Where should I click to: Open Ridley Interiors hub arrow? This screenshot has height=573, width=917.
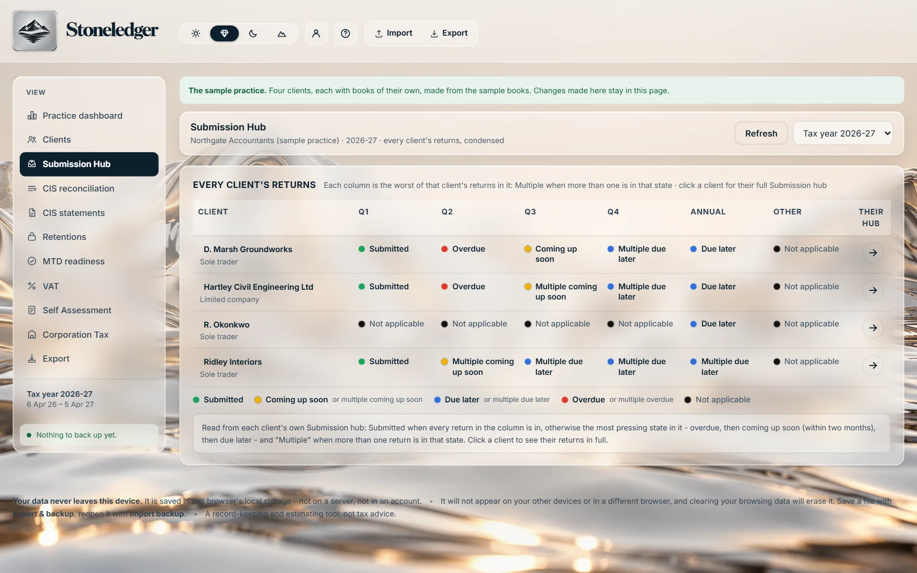coord(873,365)
